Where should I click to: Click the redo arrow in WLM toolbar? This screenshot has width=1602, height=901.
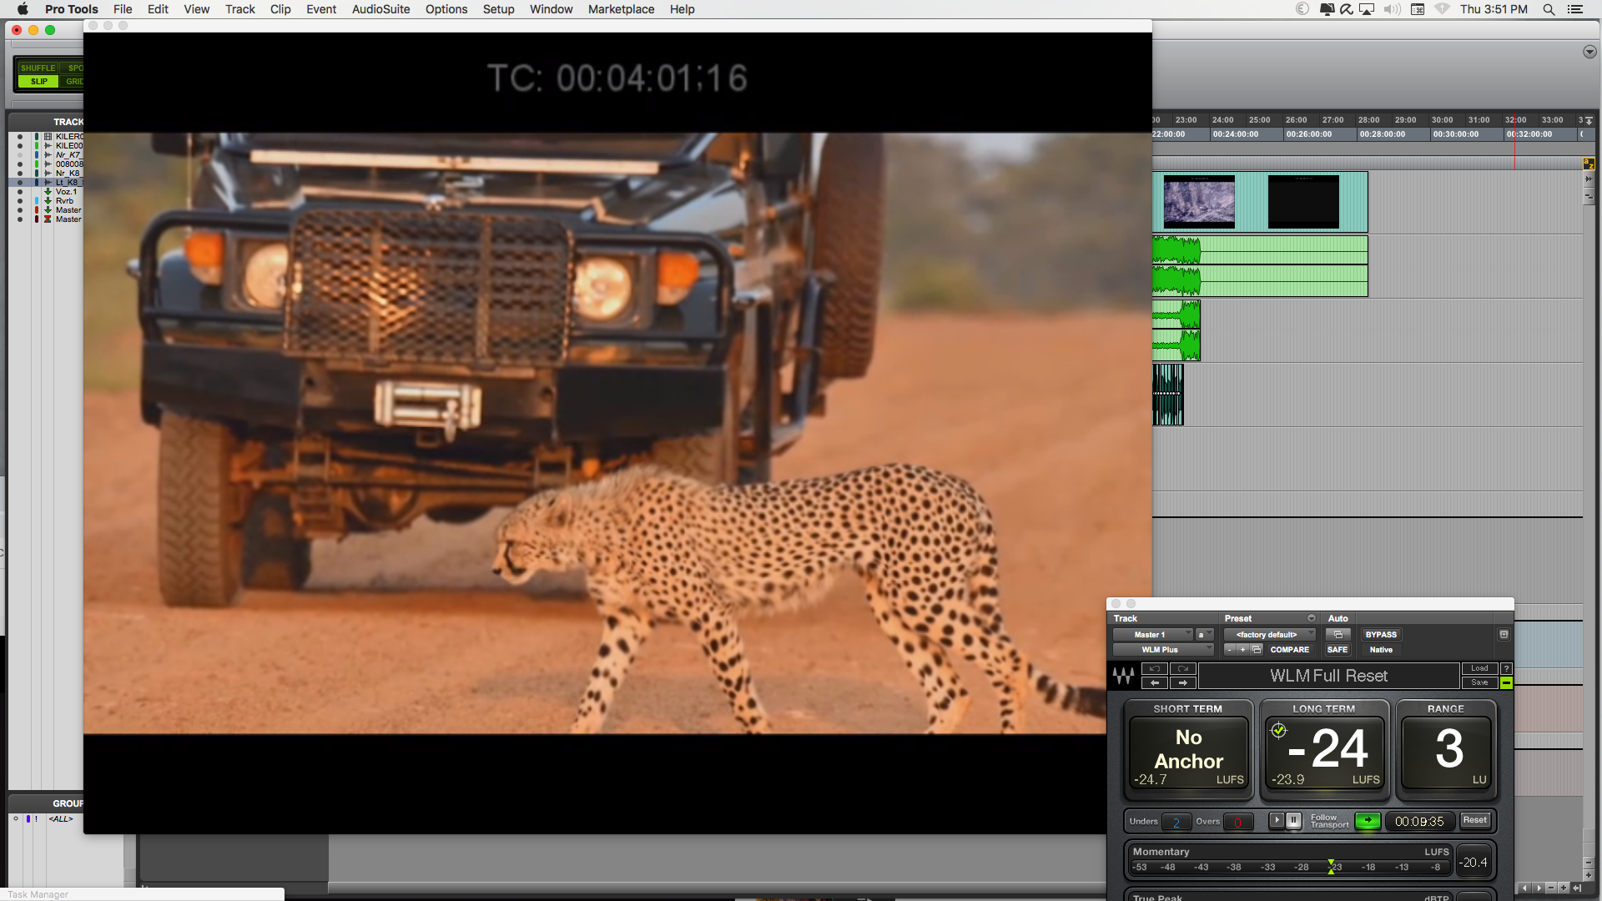tap(1183, 668)
